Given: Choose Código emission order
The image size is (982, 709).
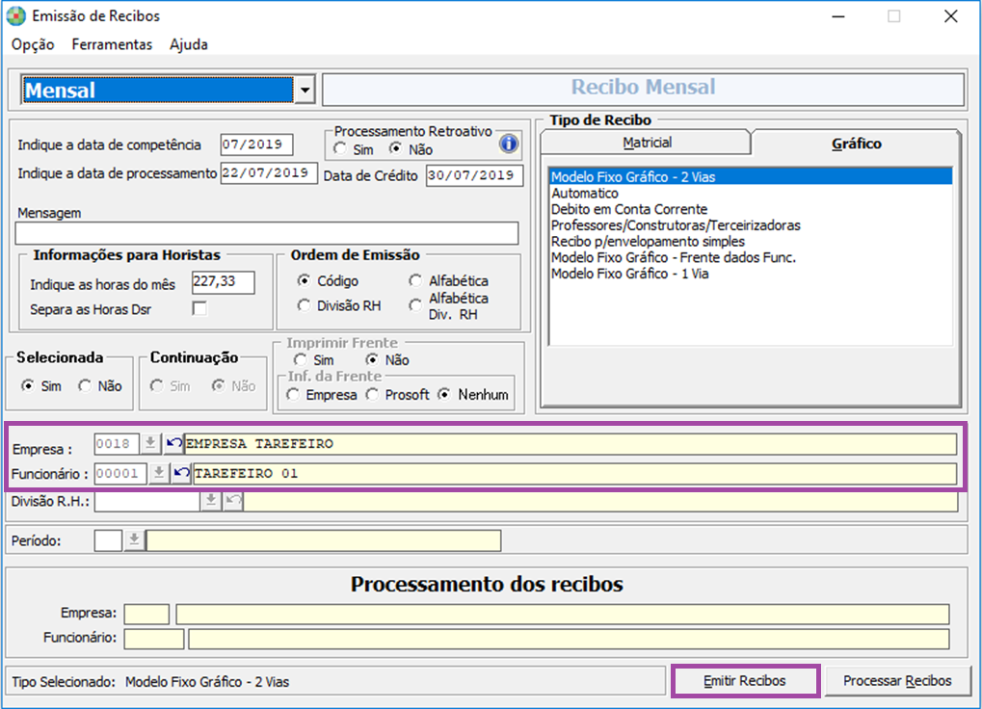Looking at the screenshot, I should point(304,280).
